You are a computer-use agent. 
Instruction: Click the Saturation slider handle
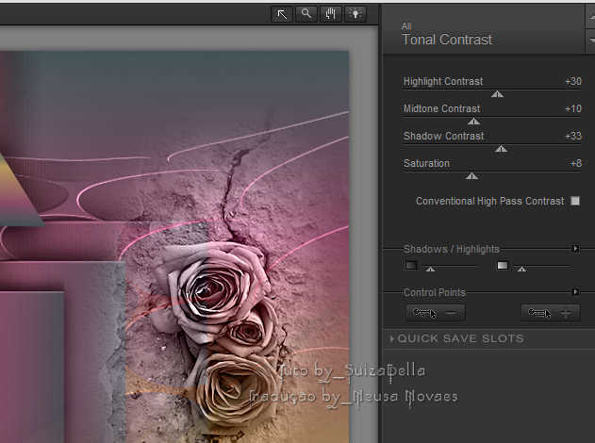[471, 176]
